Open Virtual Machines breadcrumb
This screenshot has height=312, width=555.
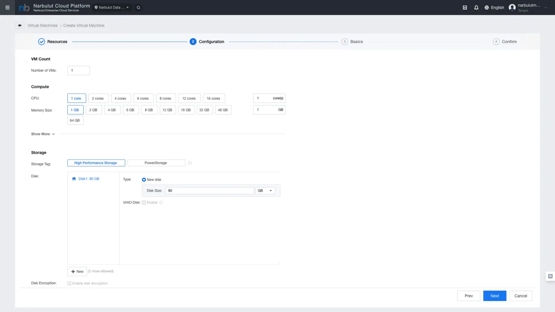(x=42, y=25)
